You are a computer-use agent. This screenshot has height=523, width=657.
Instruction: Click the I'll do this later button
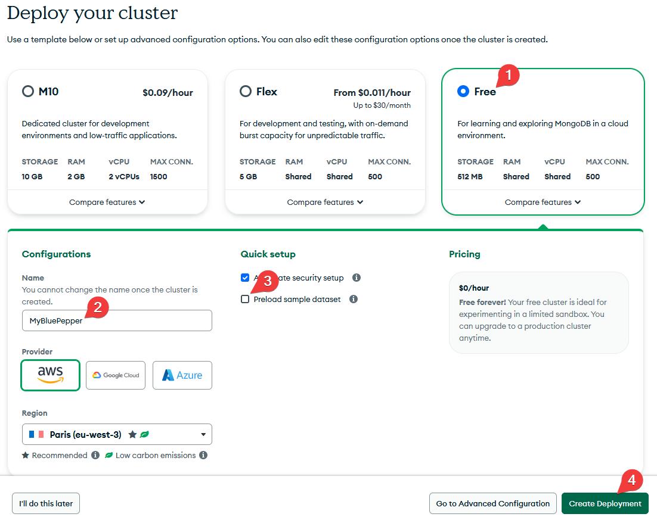[x=46, y=503]
